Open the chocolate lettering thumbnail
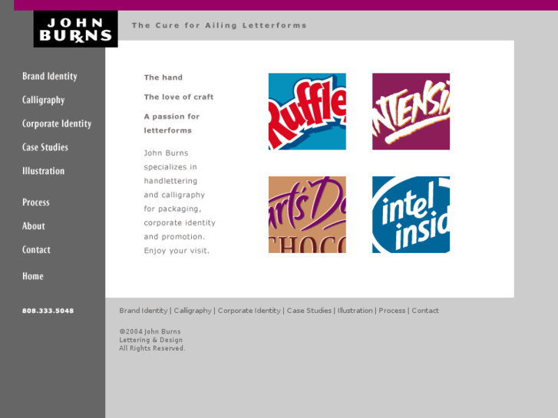The image size is (558, 418). pos(307,215)
